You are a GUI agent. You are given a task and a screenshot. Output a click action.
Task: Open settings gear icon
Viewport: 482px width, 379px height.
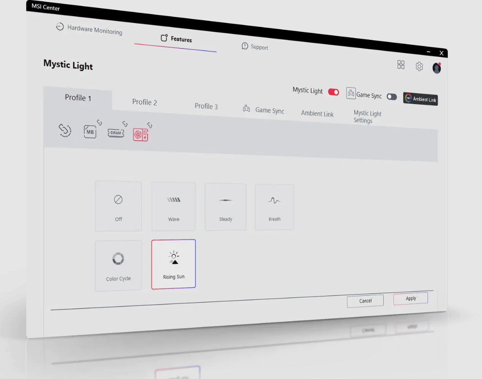(x=419, y=66)
